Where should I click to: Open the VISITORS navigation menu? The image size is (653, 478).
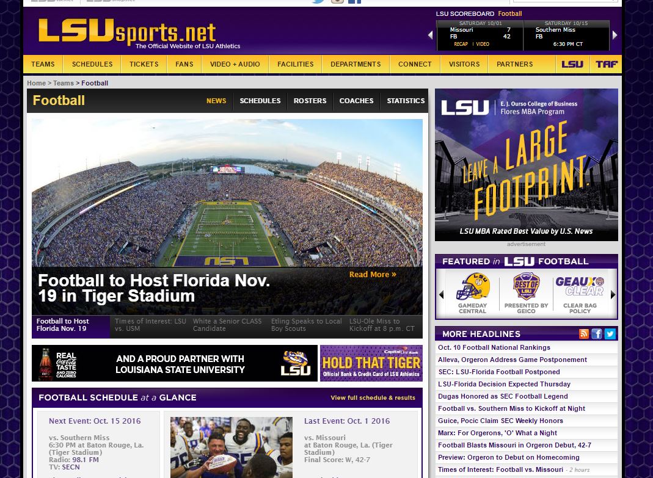coord(464,64)
